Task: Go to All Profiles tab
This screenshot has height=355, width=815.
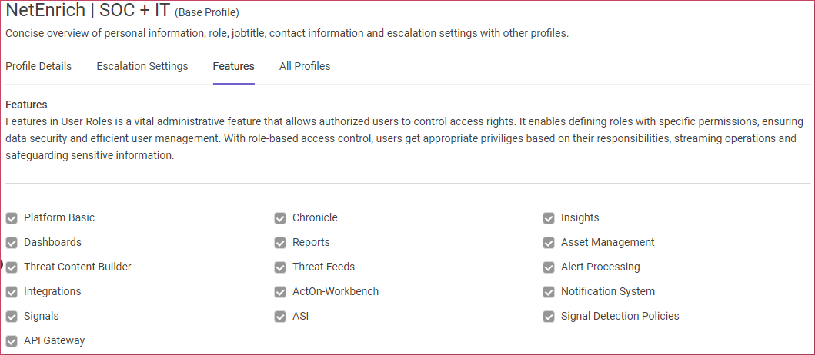Action: tap(305, 66)
